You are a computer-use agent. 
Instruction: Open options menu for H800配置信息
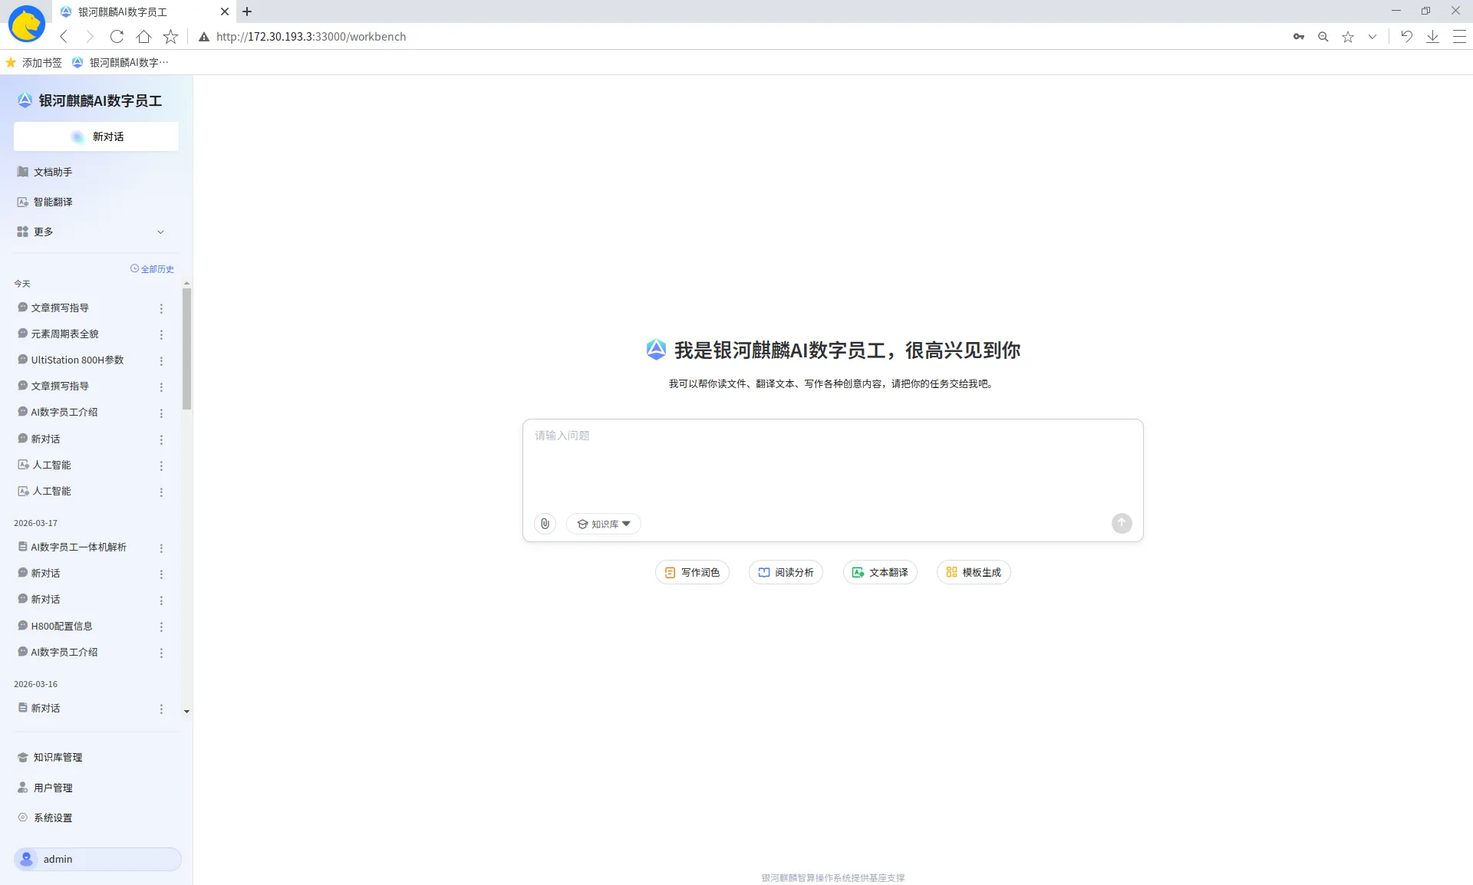pyautogui.click(x=161, y=627)
